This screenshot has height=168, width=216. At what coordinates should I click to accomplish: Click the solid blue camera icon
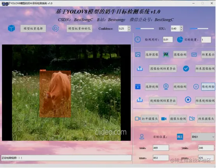pyautogui.click(x=164, y=119)
